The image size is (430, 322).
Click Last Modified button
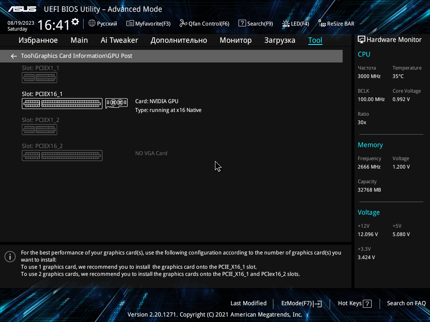(249, 304)
